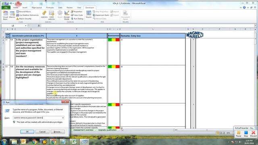258x145 pixels.
Task: Click XML Export
Action: click(114, 15)
